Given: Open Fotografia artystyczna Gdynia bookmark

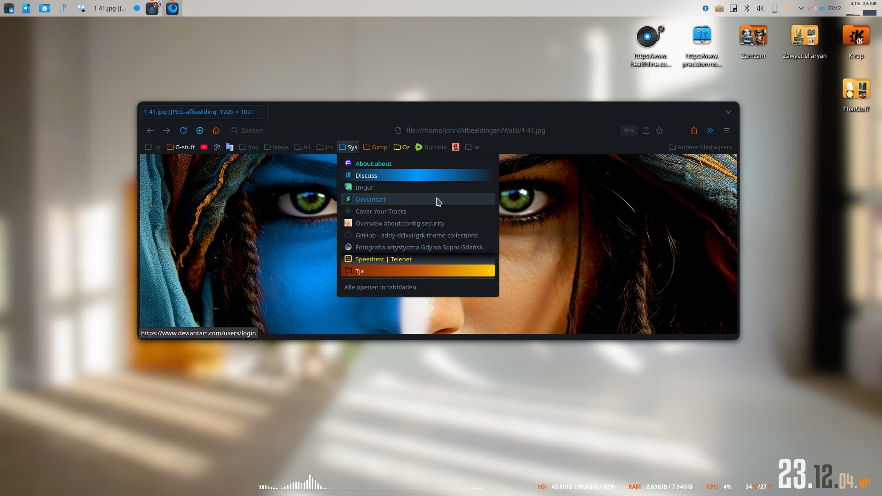Looking at the screenshot, I should pyautogui.click(x=418, y=247).
